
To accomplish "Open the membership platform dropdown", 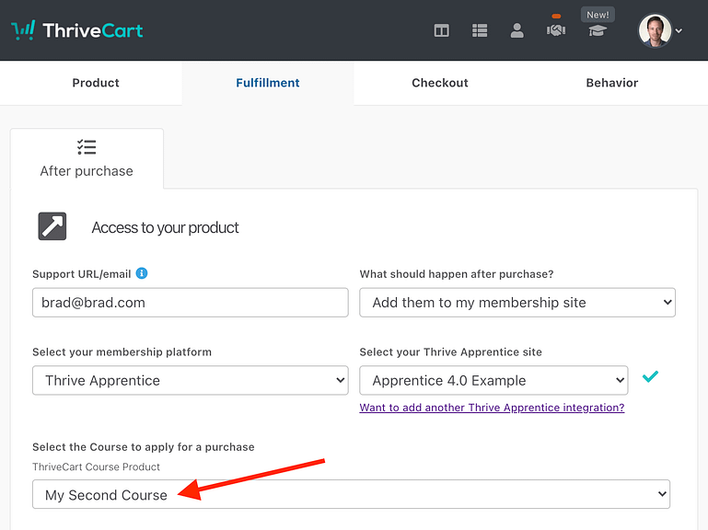I will [190, 381].
